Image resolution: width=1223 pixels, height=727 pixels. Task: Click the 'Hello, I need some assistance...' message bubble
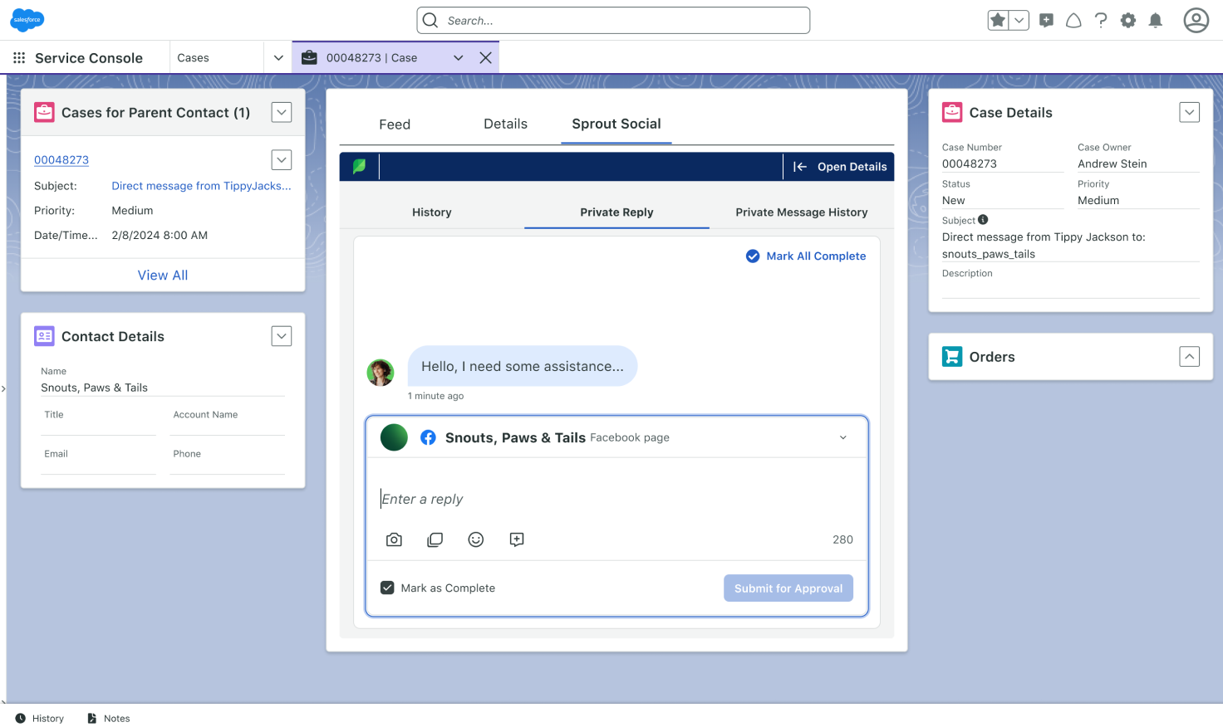pos(523,366)
